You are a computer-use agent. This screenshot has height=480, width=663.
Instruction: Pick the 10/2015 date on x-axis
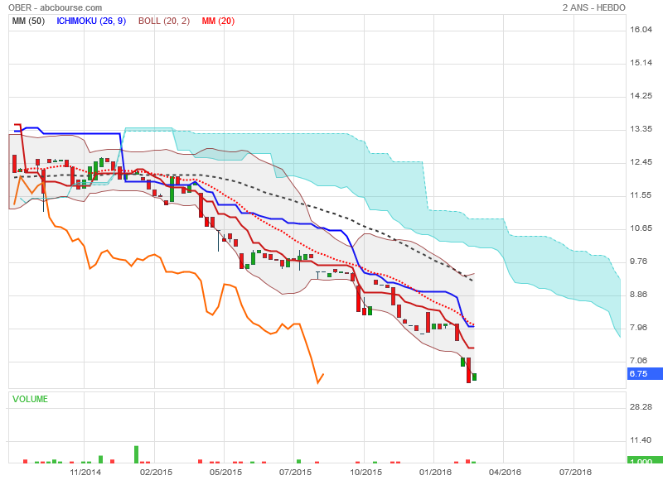pyautogui.click(x=365, y=472)
